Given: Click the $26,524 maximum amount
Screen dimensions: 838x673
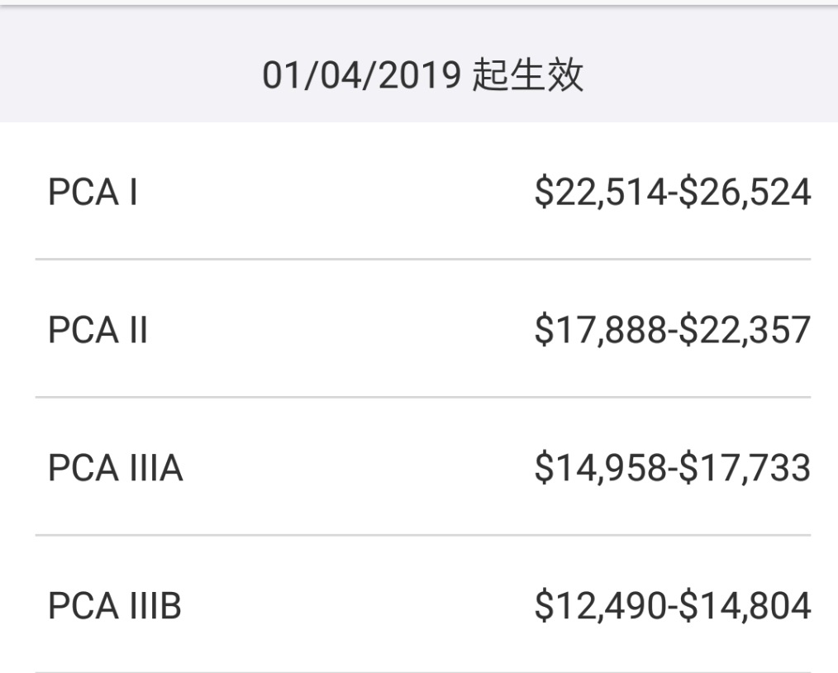Looking at the screenshot, I should point(745,192).
